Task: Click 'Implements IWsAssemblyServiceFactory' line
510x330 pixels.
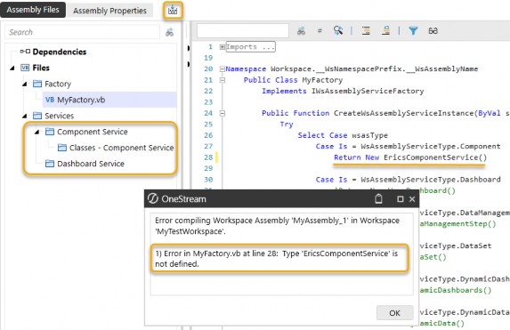Action: click(343, 91)
